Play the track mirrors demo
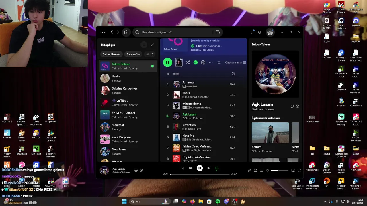The width and height of the screenshot is (367, 206). 204,106
